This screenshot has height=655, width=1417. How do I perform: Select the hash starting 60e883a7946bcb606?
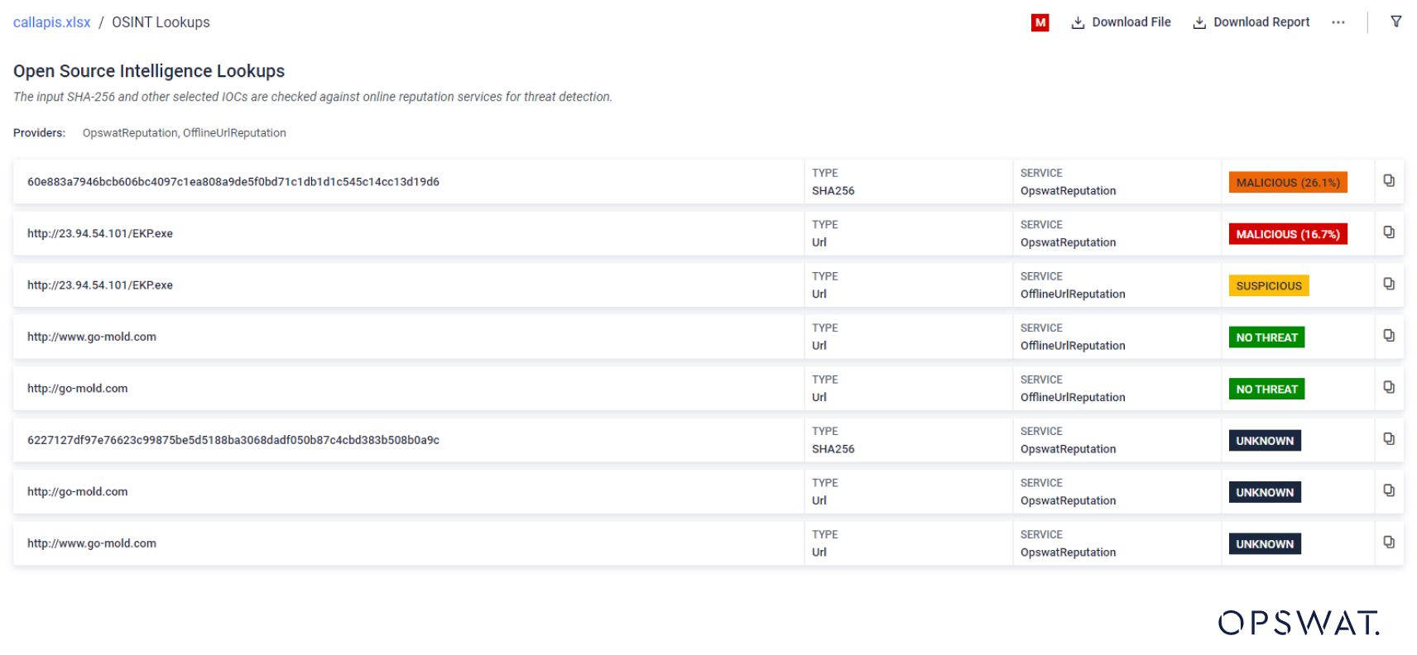[x=233, y=182]
